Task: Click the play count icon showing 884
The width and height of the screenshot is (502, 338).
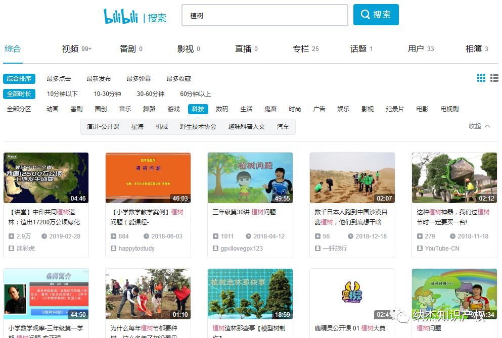Action: coord(113,236)
